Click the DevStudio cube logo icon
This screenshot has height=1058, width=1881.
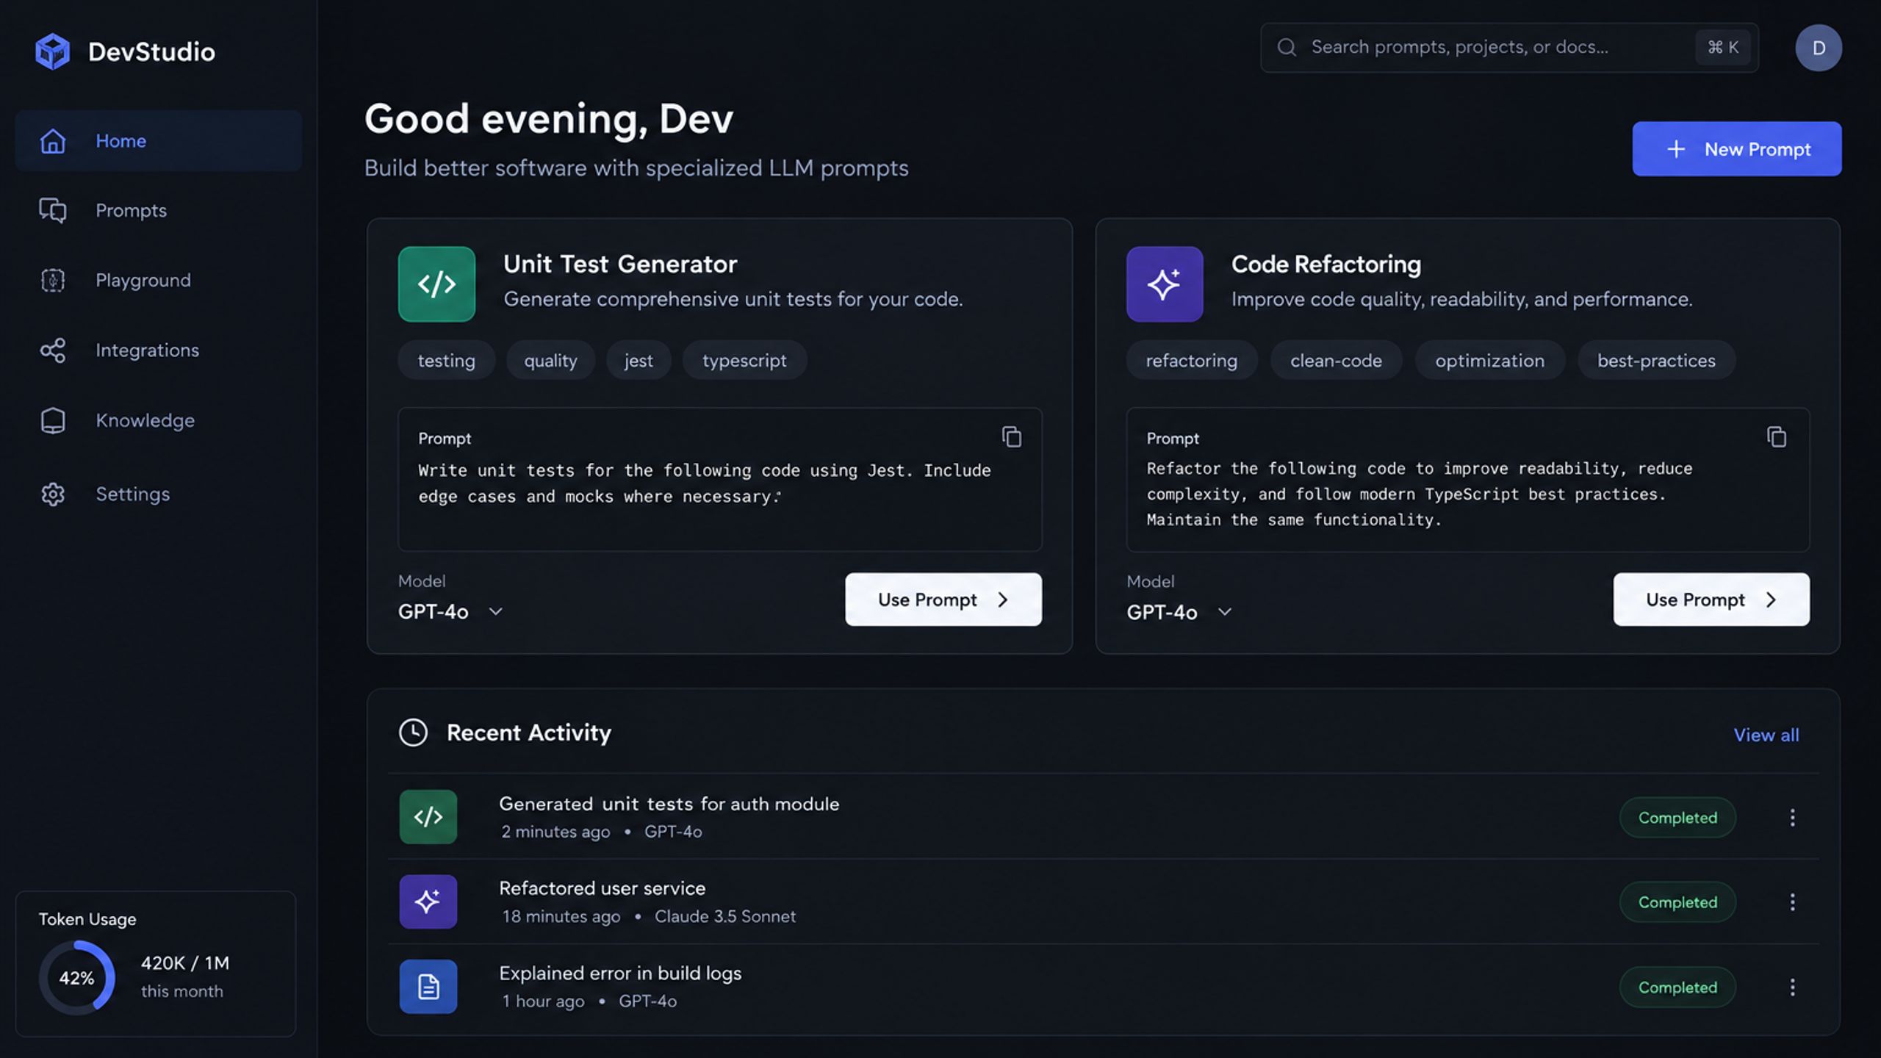[53, 51]
